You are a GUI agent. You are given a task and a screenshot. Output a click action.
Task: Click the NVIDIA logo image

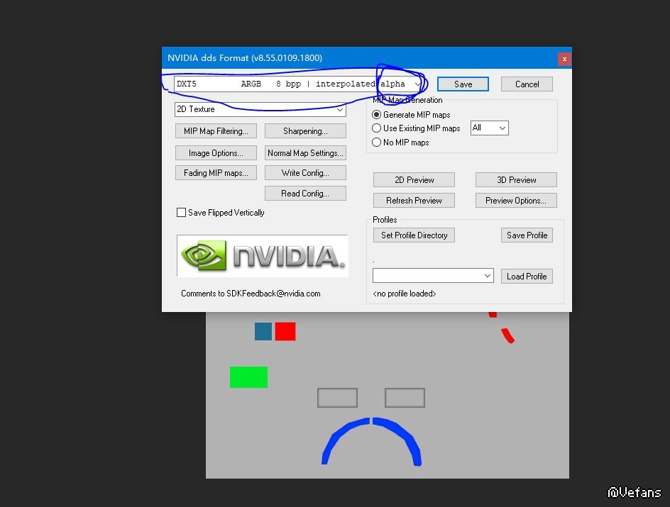coord(263,256)
